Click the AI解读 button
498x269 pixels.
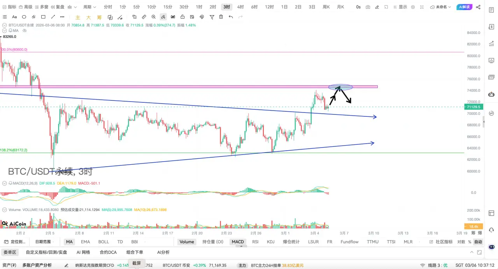pos(465,7)
